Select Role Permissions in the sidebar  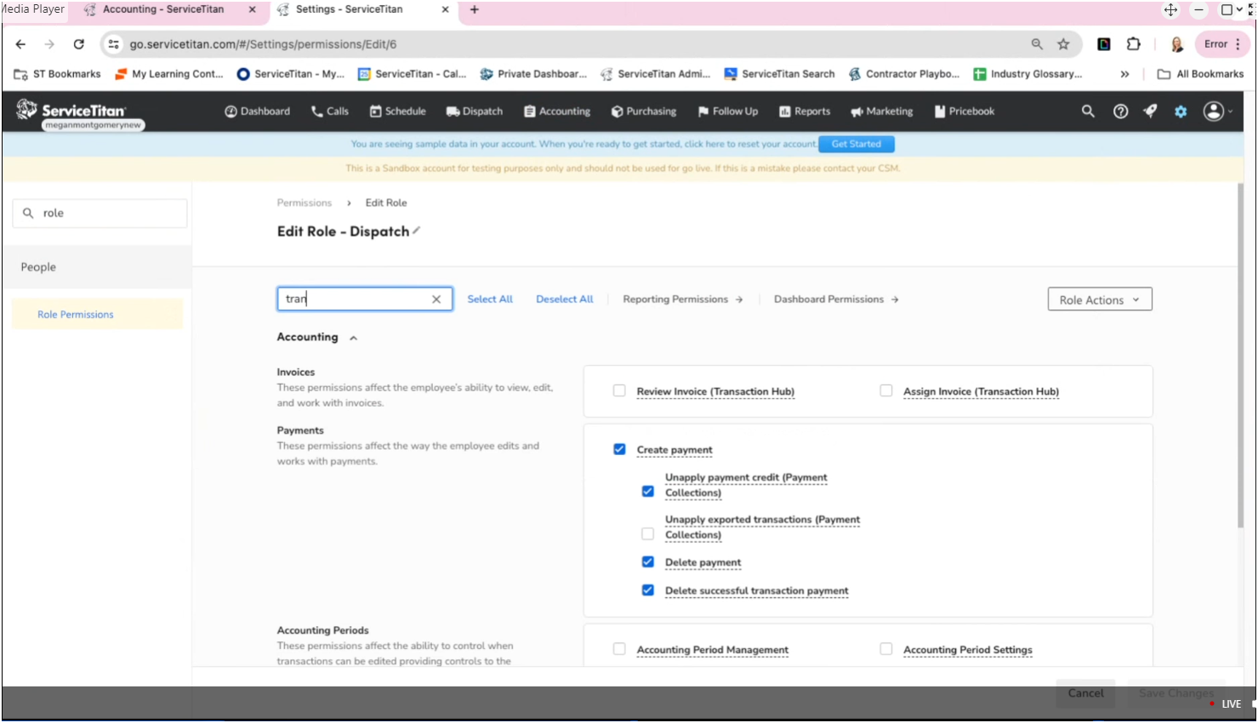(x=97, y=314)
